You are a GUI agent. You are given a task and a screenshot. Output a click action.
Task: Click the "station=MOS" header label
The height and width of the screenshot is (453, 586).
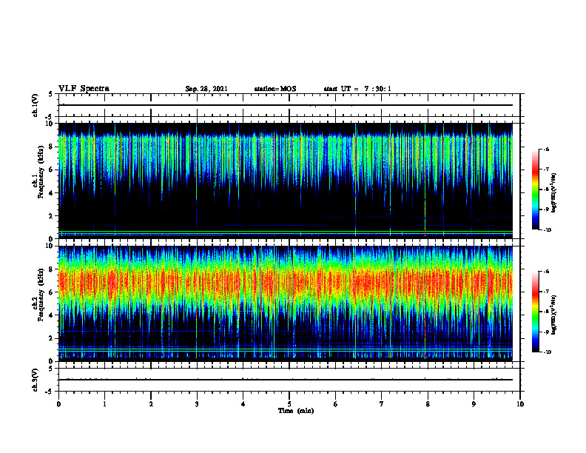275,89
